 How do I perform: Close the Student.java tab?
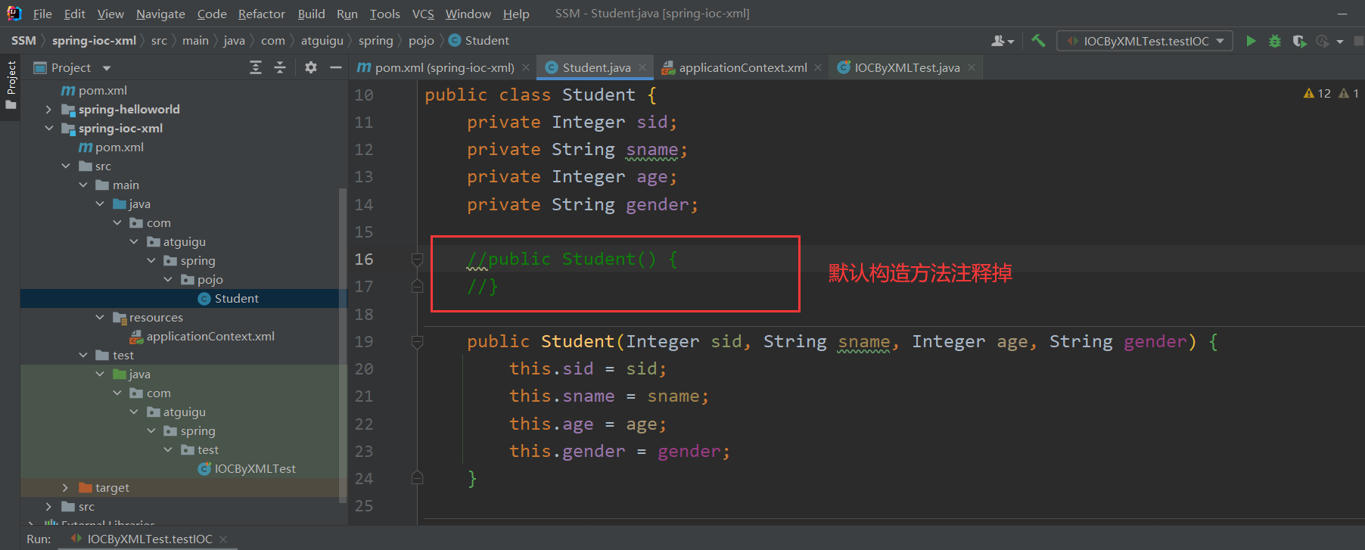click(642, 68)
